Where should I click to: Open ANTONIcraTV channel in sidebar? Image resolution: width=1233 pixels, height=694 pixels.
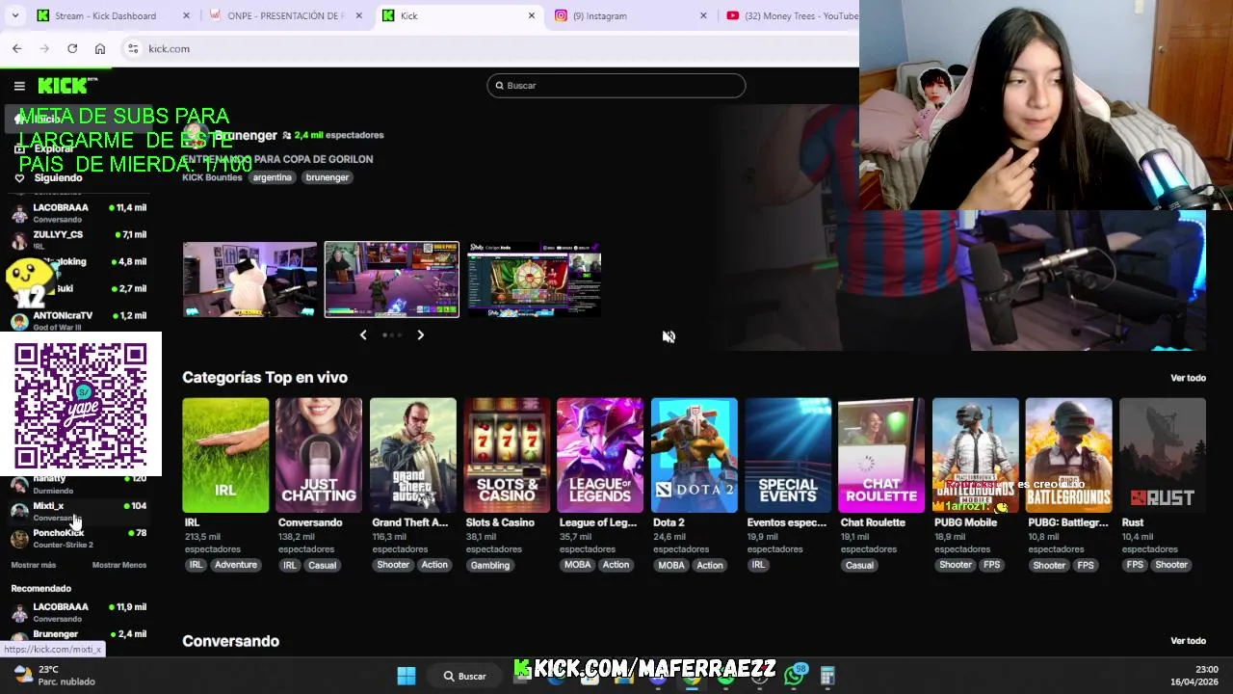click(x=77, y=320)
